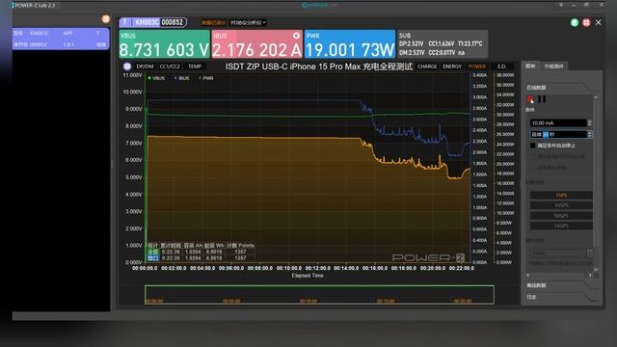Select the first tab in right side panel
The width and height of the screenshot is (617, 347).
coord(530,67)
